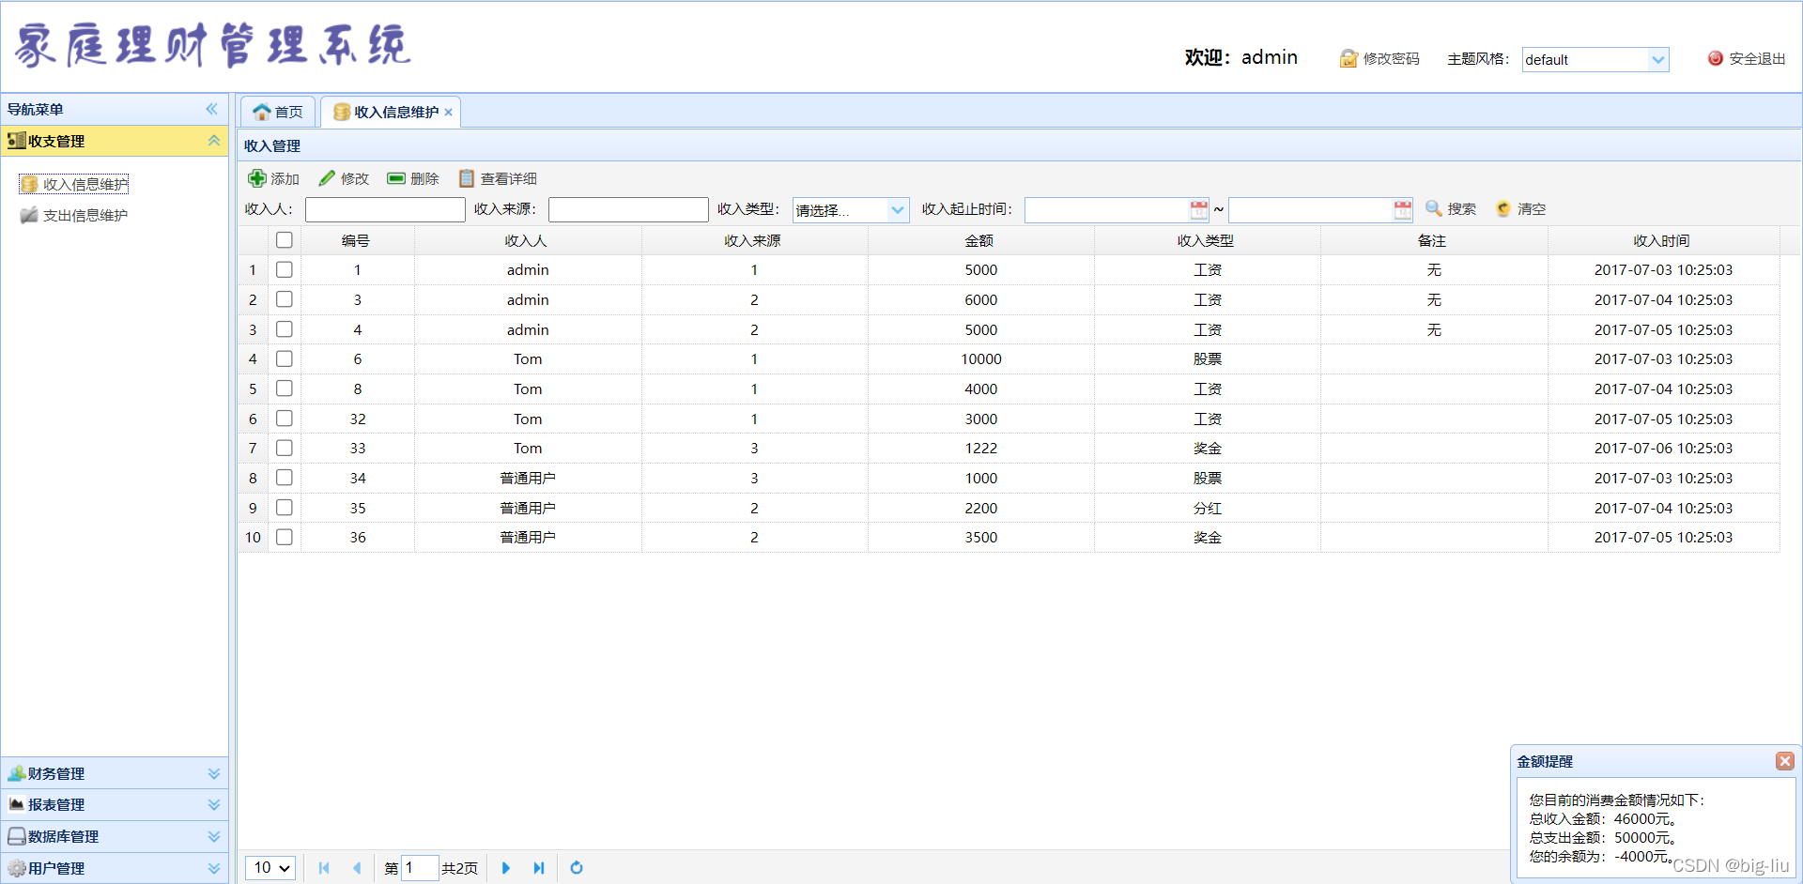Expand the 数据库管理 accordion arrow

[213, 836]
